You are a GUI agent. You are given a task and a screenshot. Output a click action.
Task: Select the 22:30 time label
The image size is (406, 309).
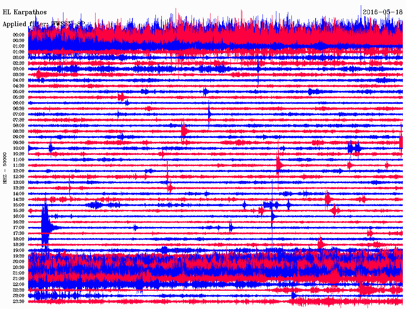[x=18, y=290]
